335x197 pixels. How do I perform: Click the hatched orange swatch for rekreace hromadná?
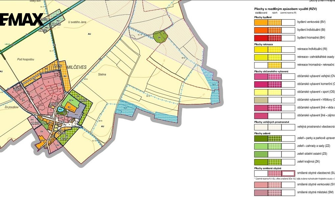point(275,65)
